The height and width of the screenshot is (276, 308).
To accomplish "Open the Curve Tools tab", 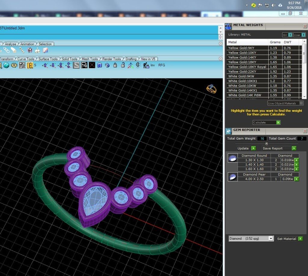I will pos(26,59).
